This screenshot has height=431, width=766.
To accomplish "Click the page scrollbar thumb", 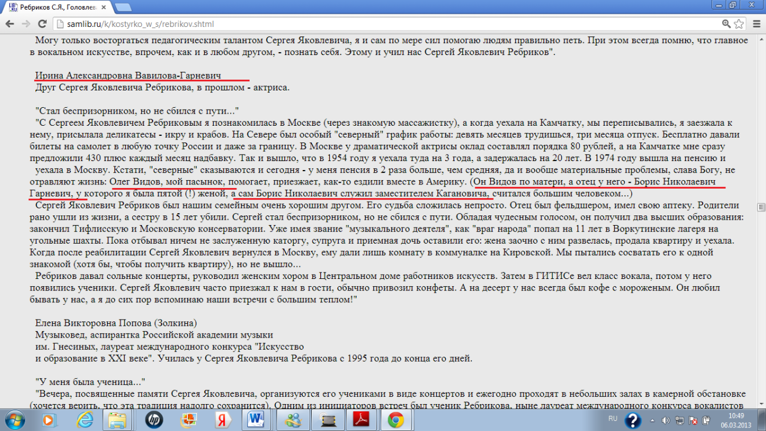I will click(x=761, y=207).
